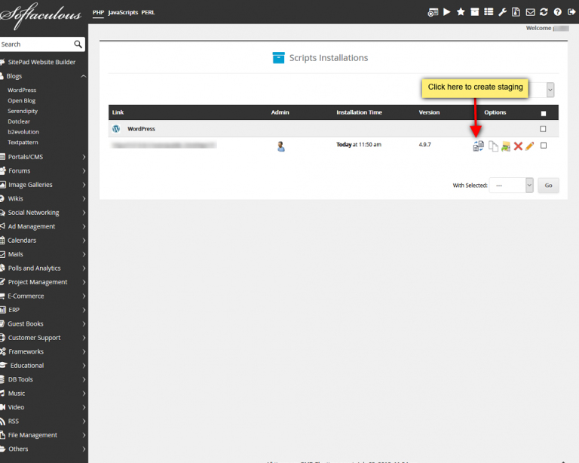Click the play Demos icon in top bar

coord(447,12)
